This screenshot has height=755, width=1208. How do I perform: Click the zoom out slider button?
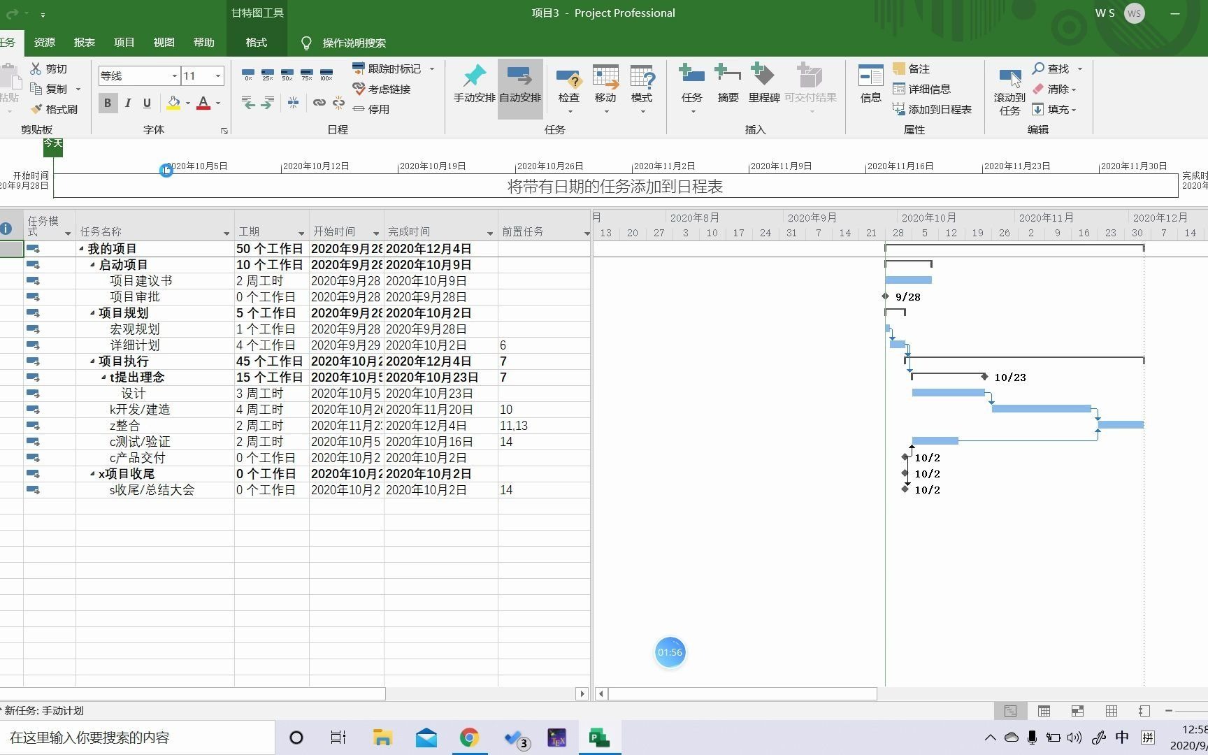tap(1169, 711)
